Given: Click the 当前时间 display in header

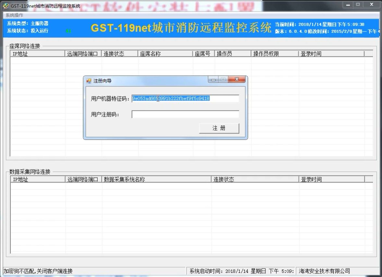Looking at the screenshot, I should [320, 24].
